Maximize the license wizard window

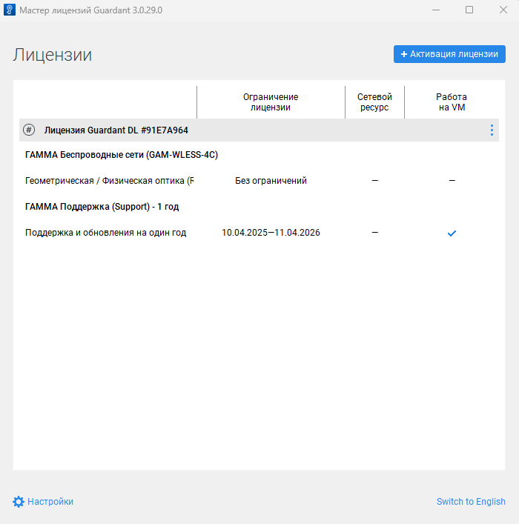tap(469, 10)
